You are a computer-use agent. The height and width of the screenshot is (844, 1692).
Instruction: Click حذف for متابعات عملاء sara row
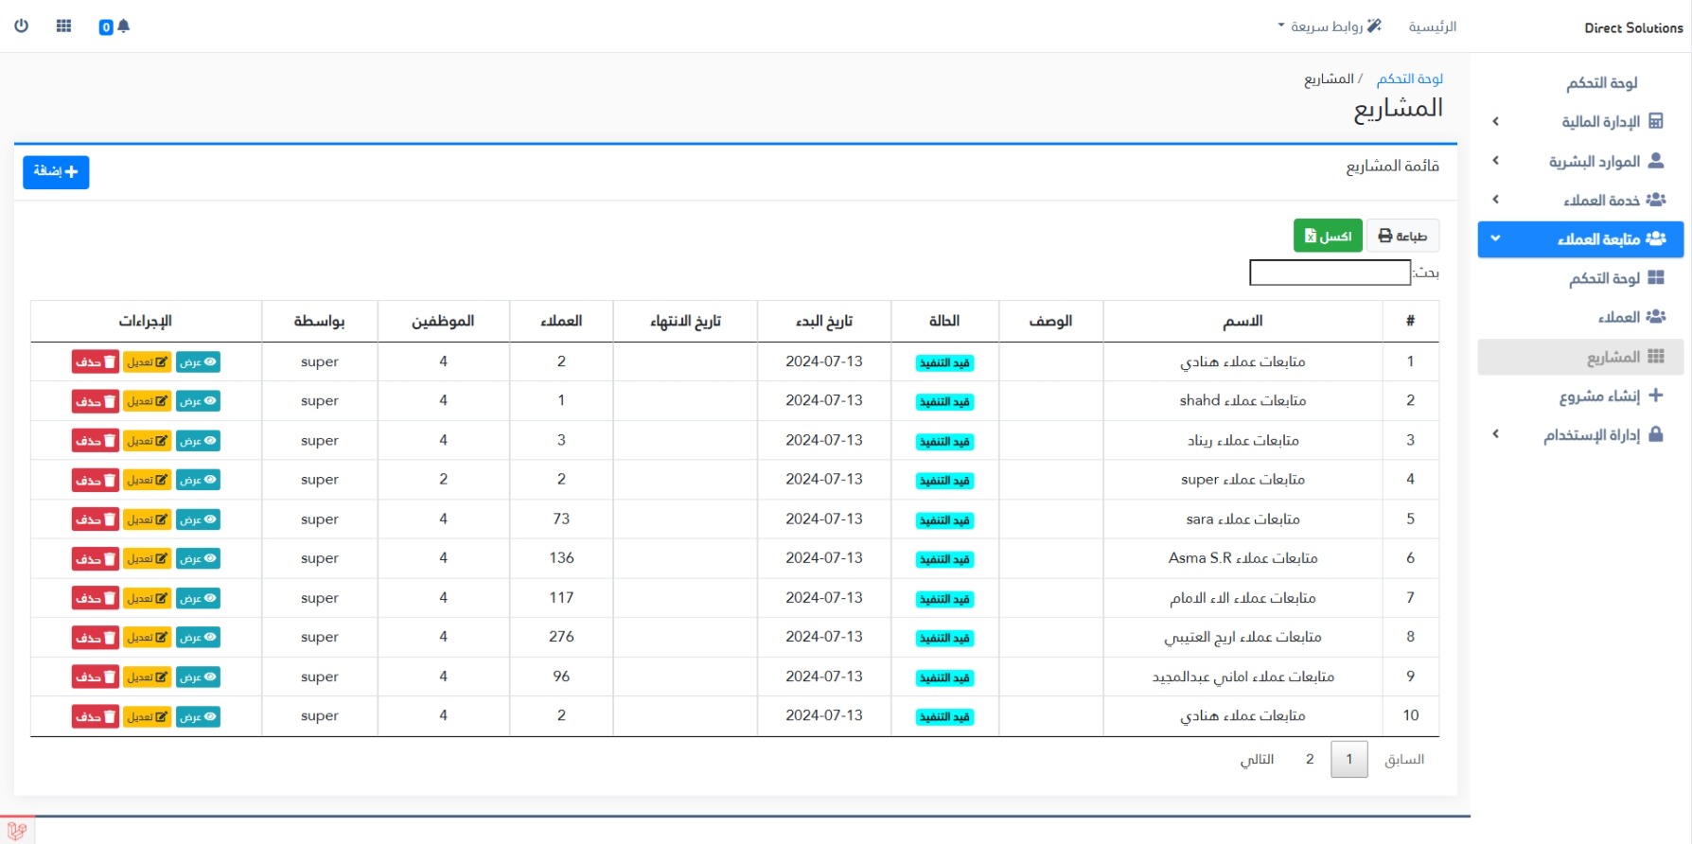pos(95,519)
